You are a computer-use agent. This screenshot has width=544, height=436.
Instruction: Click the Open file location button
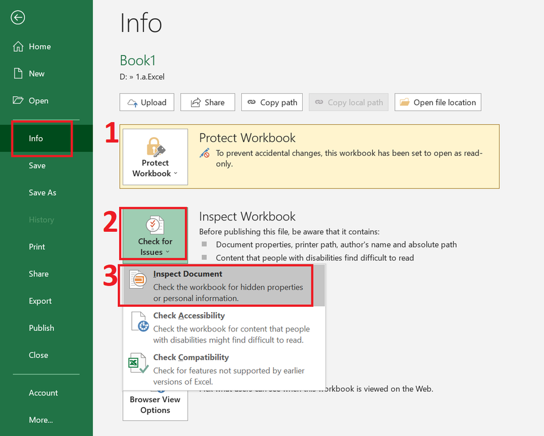click(438, 102)
